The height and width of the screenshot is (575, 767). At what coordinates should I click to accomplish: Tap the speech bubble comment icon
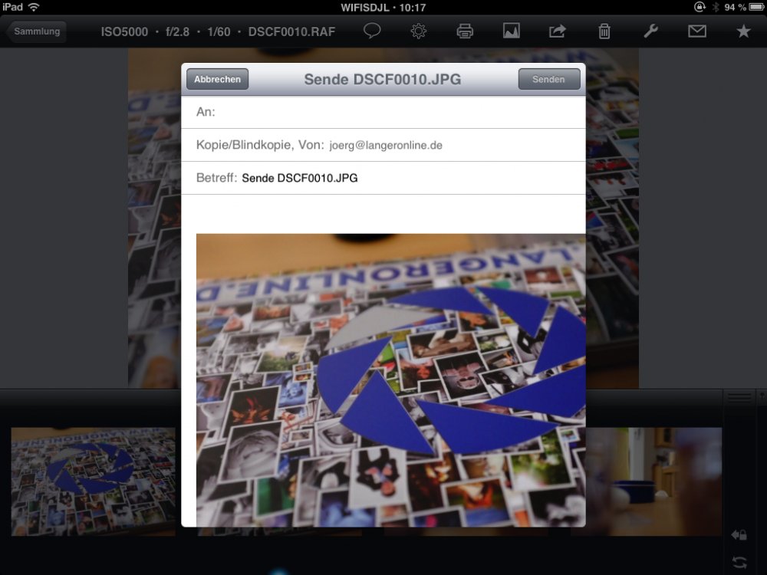372,31
